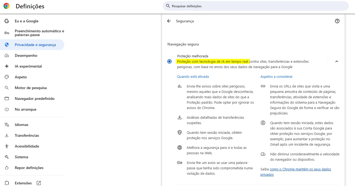Click link icon by Envia os URLs
This screenshot has width=355, height=186.
263,86
